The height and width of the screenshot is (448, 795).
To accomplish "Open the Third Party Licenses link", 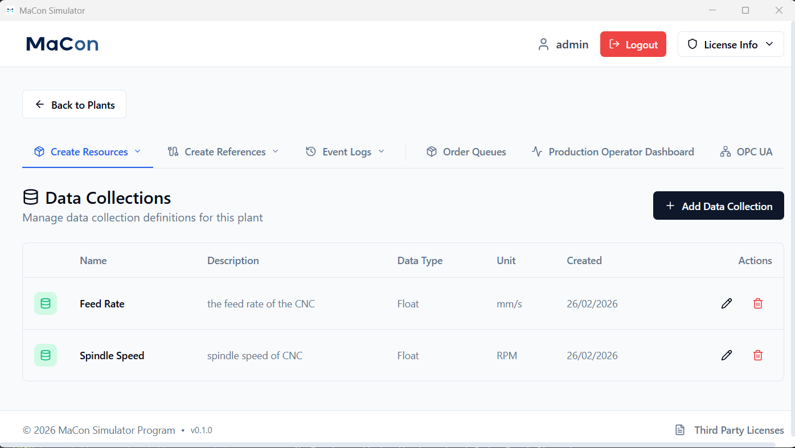I will (739, 430).
